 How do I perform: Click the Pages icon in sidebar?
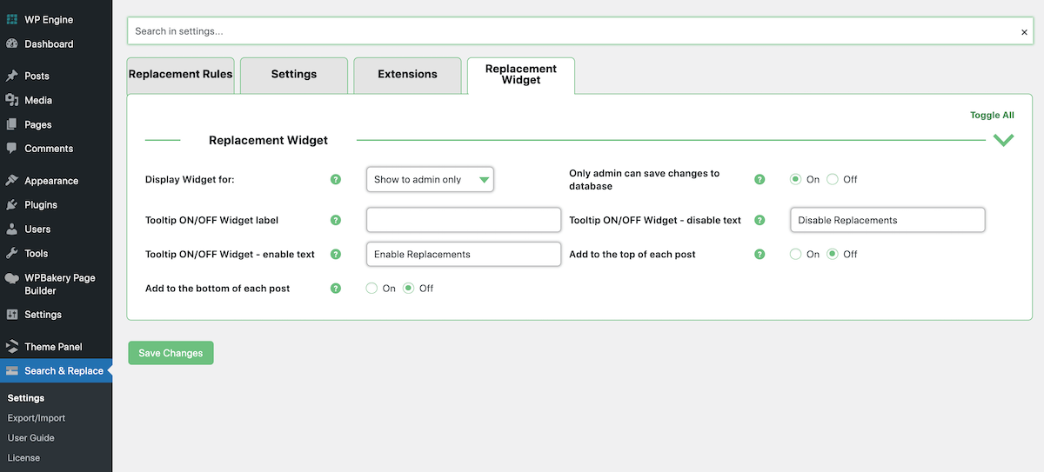(x=12, y=124)
